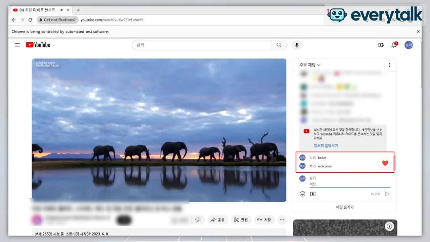
Task: Click the 저장 save button
Action: (264, 220)
